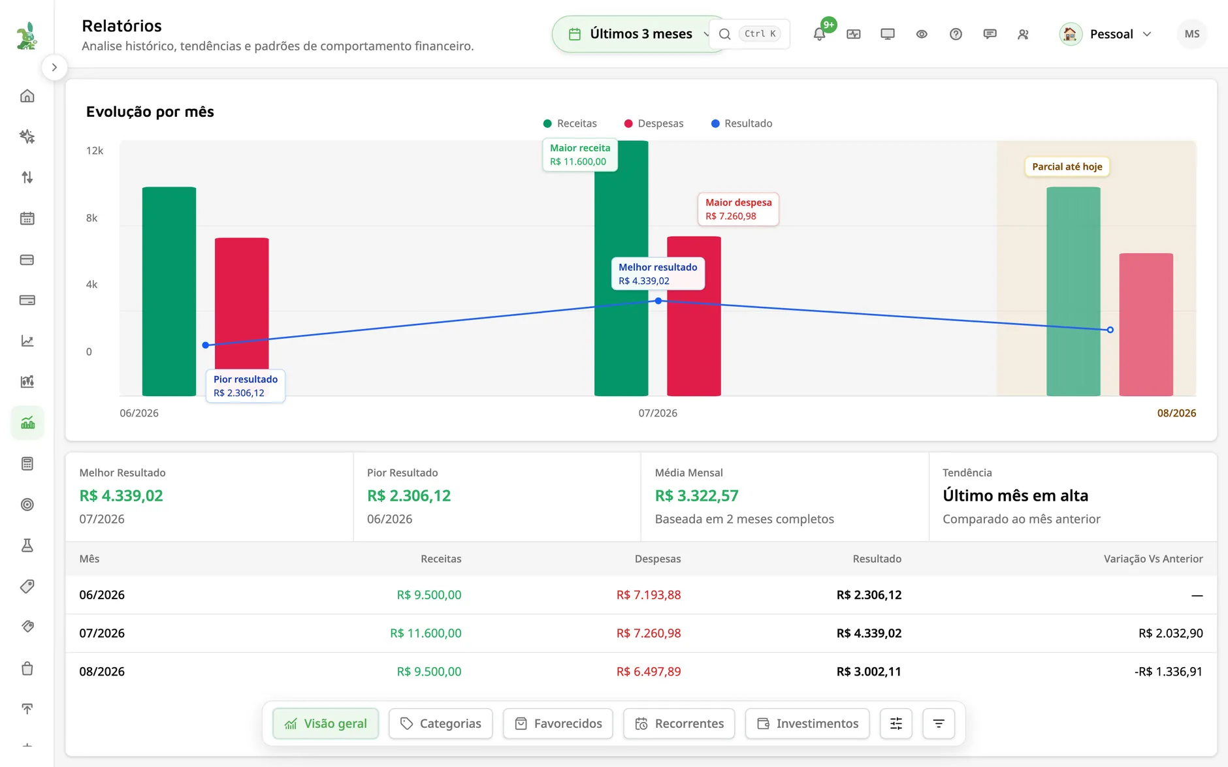
Task: Switch to Categorias tab
Action: 441,723
